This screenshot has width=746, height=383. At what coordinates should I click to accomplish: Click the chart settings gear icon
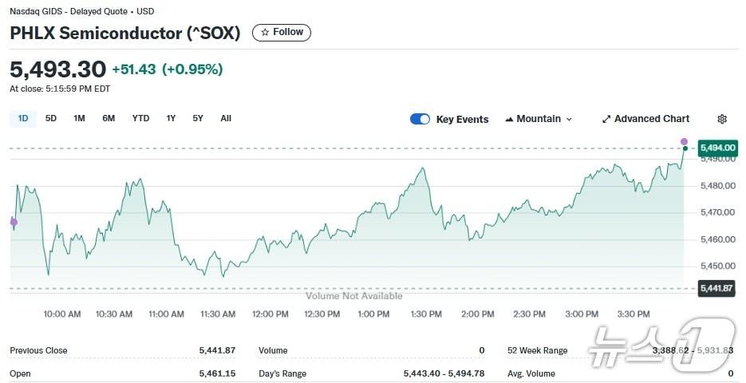click(722, 119)
